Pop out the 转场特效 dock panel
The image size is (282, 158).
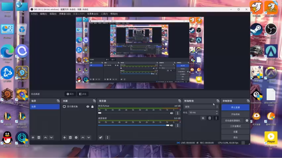tap(218, 101)
